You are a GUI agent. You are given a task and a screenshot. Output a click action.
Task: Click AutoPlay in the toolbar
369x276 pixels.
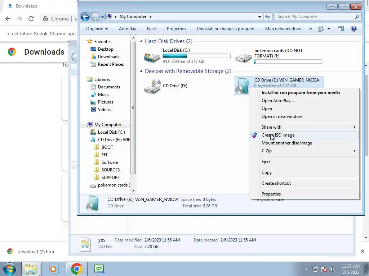click(x=127, y=29)
